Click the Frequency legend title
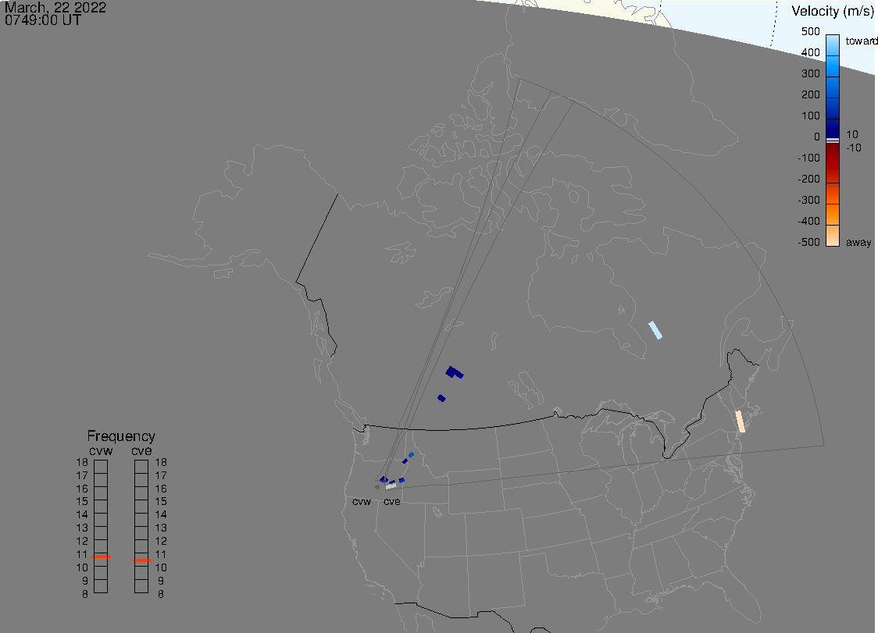The height and width of the screenshot is (633, 878). pos(121,436)
